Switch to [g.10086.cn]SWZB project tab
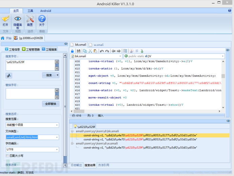This screenshot has height=176, width=234. (28, 38)
